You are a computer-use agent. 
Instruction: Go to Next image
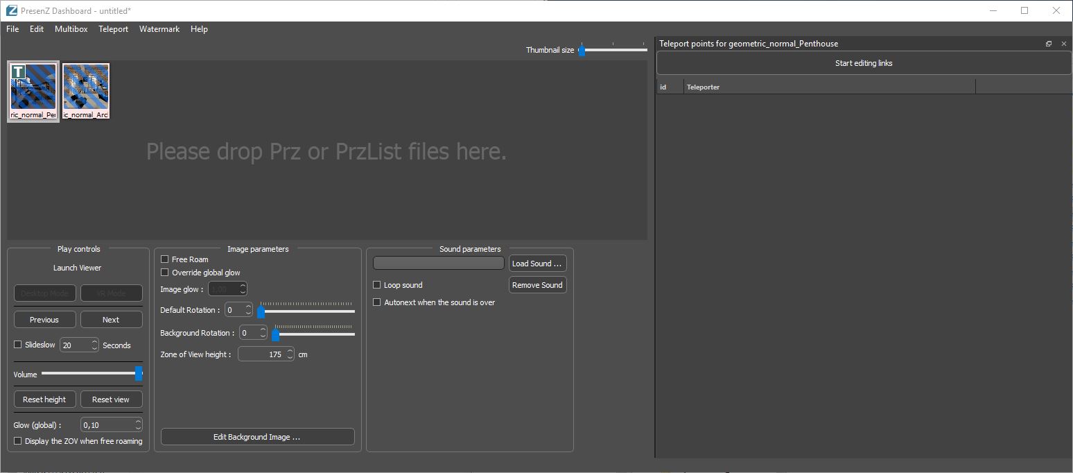tap(112, 320)
